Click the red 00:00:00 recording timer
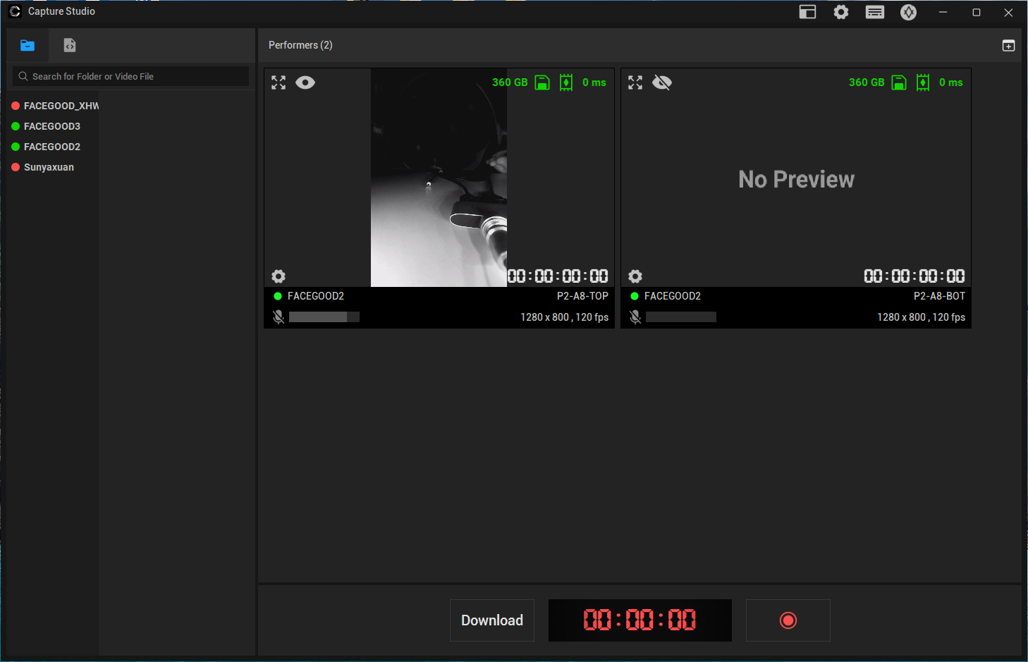Viewport: 1028px width, 662px height. tap(640, 620)
